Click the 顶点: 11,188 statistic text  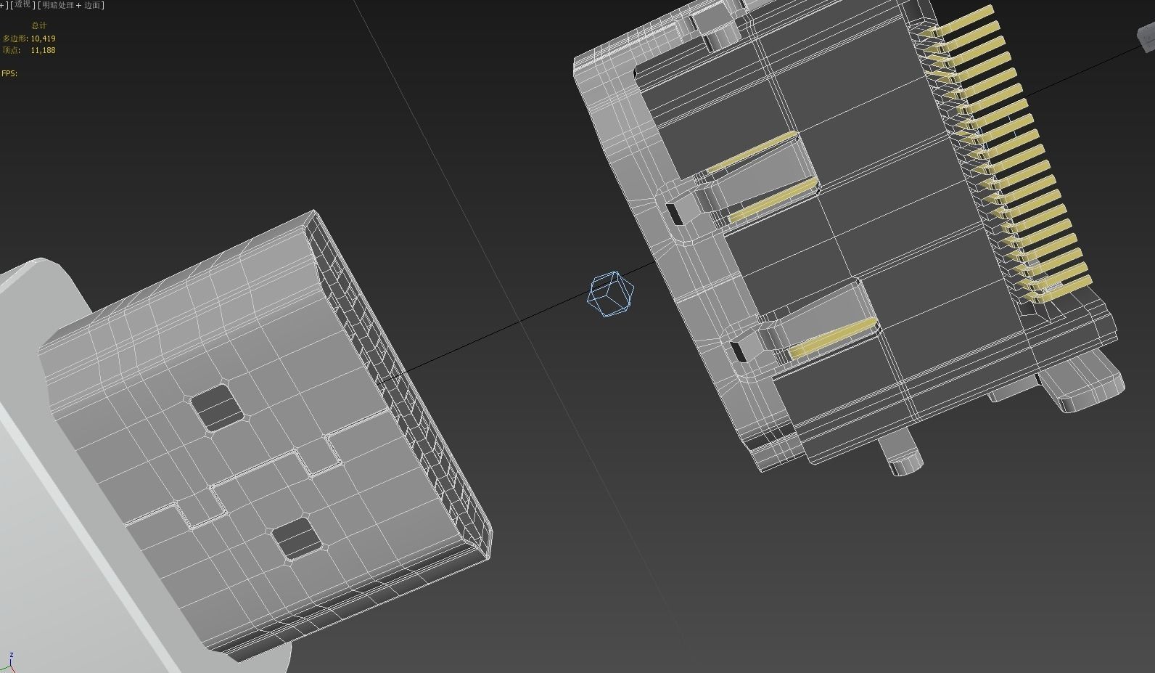[x=29, y=50]
